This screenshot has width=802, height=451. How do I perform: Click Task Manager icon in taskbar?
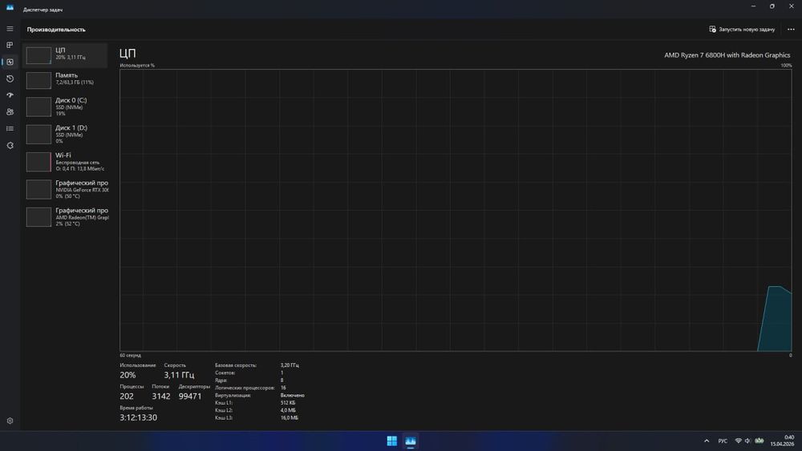click(410, 441)
